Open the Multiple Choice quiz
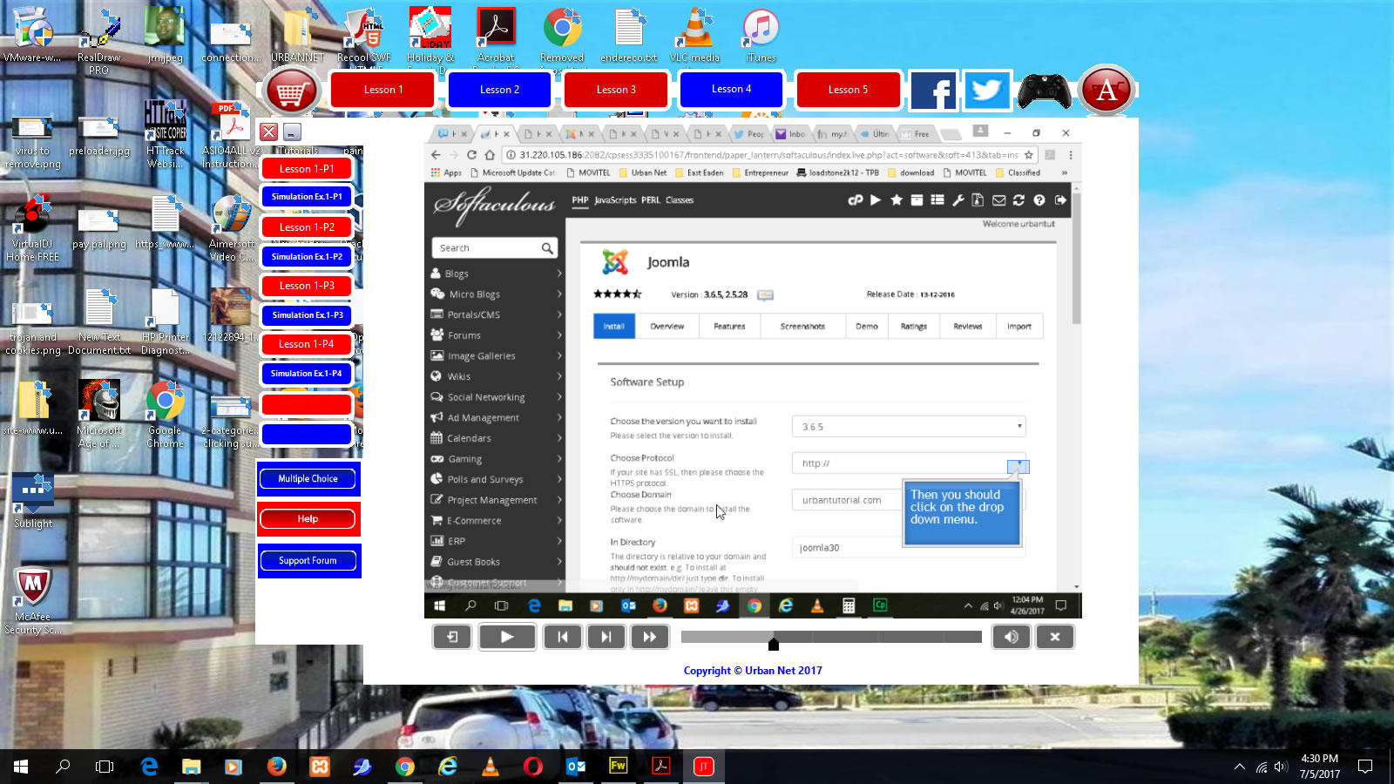This screenshot has height=784, width=1394. point(308,479)
